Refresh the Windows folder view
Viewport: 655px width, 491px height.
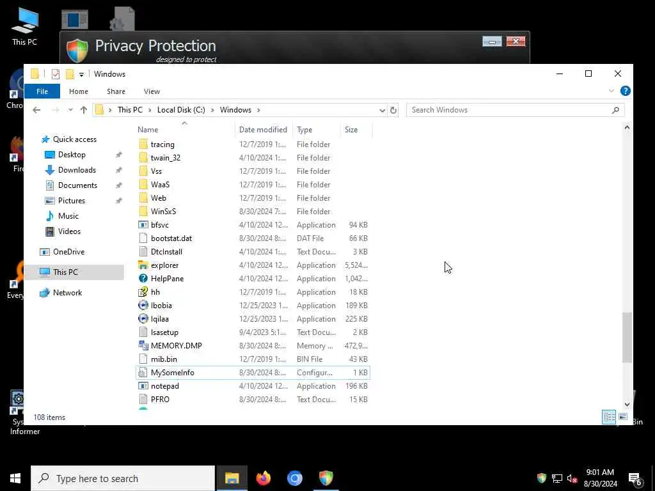pos(393,110)
